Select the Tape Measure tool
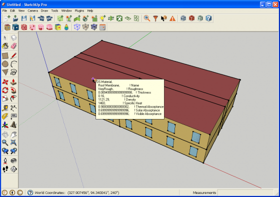 [x=5, y=108]
